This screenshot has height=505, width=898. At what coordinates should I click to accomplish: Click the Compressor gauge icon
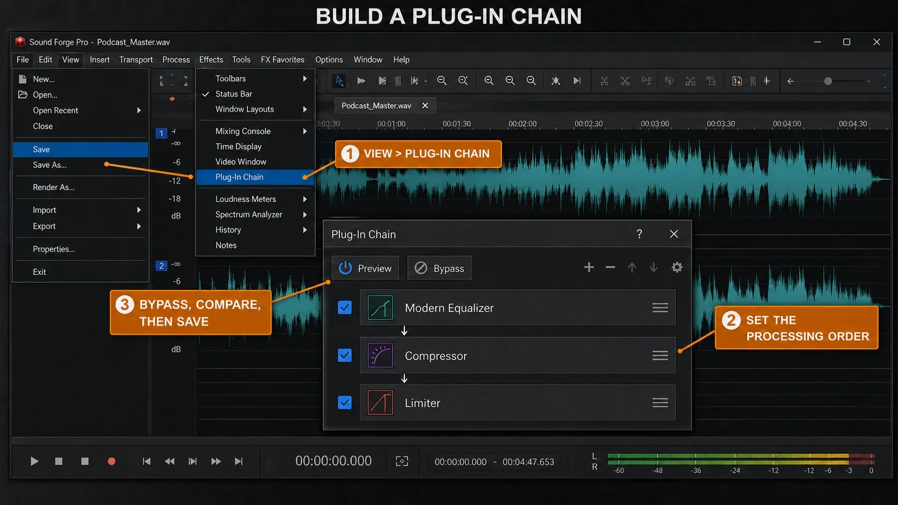(x=380, y=355)
